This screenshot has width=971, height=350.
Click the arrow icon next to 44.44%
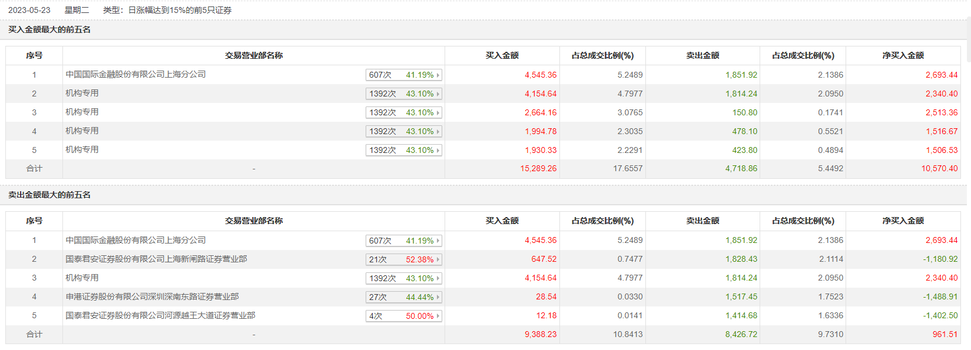tap(438, 297)
